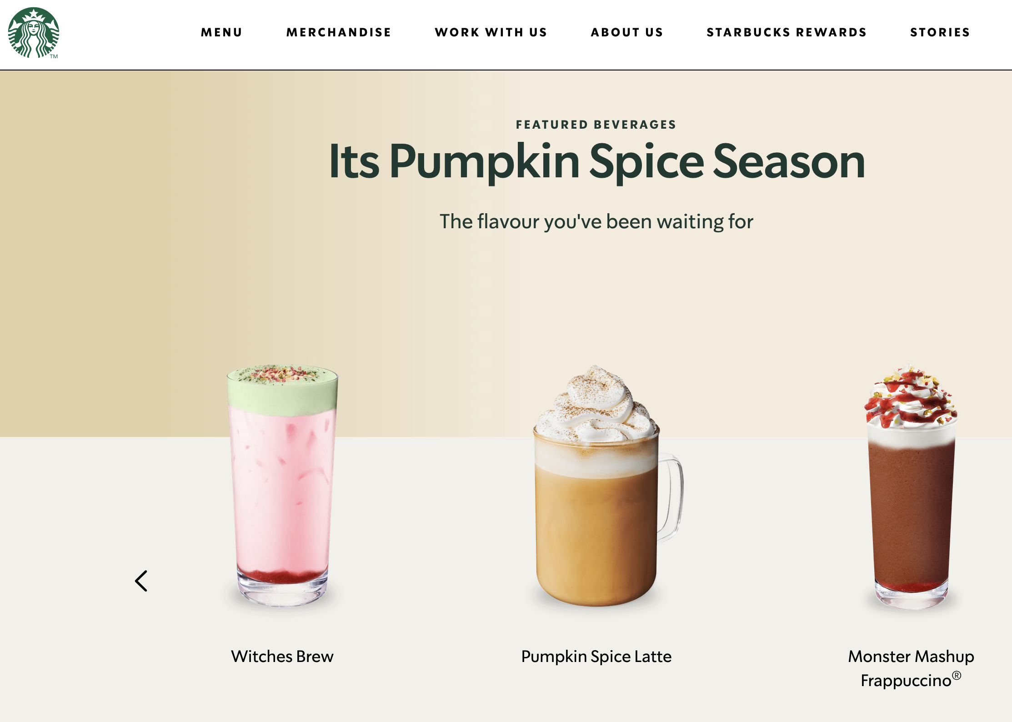
Task: Select ABOUT US in top navigation
Action: pyautogui.click(x=627, y=32)
